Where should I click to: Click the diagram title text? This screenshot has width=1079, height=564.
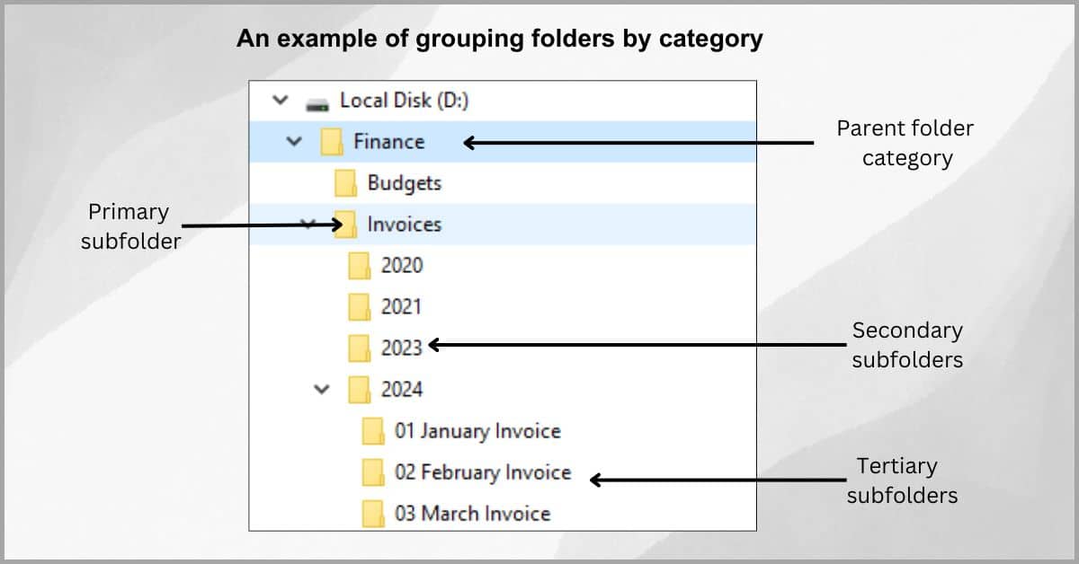coord(500,38)
